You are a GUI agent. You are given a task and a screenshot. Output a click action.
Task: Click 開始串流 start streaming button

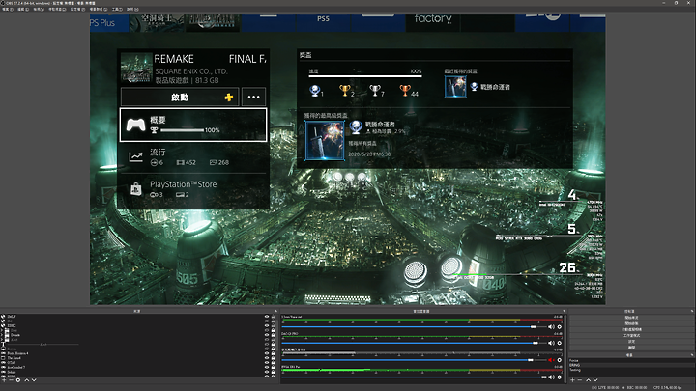[631, 318]
